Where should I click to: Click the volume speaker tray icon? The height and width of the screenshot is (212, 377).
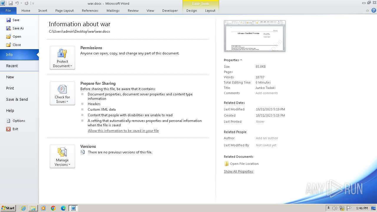click(x=335, y=208)
